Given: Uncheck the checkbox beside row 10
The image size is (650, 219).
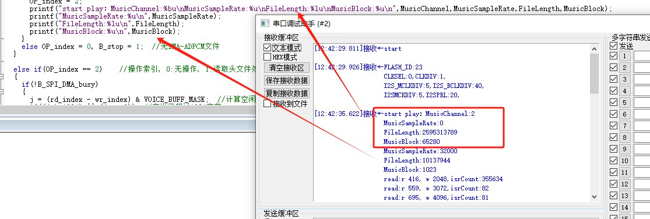Looking at the screenshot, I should 613,161.
